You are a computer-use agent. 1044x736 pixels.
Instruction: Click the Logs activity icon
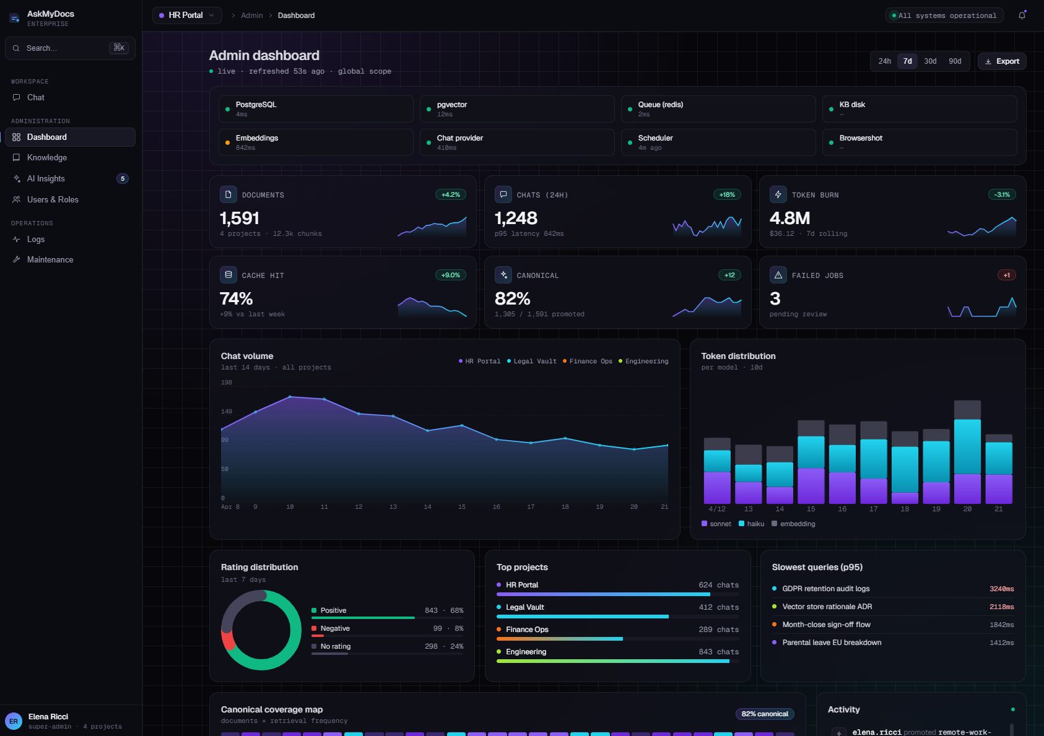tap(17, 239)
